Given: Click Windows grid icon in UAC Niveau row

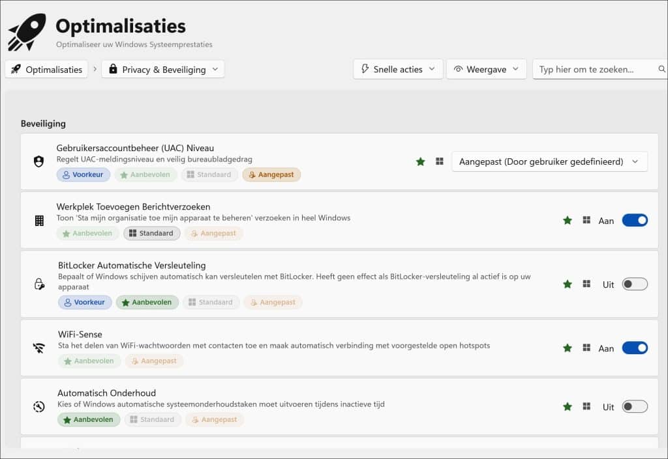Looking at the screenshot, I should [440, 161].
